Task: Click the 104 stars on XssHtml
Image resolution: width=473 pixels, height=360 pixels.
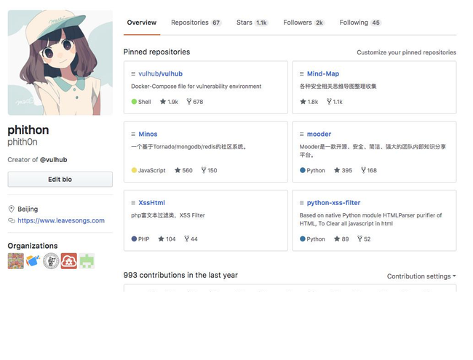Action: [167, 239]
